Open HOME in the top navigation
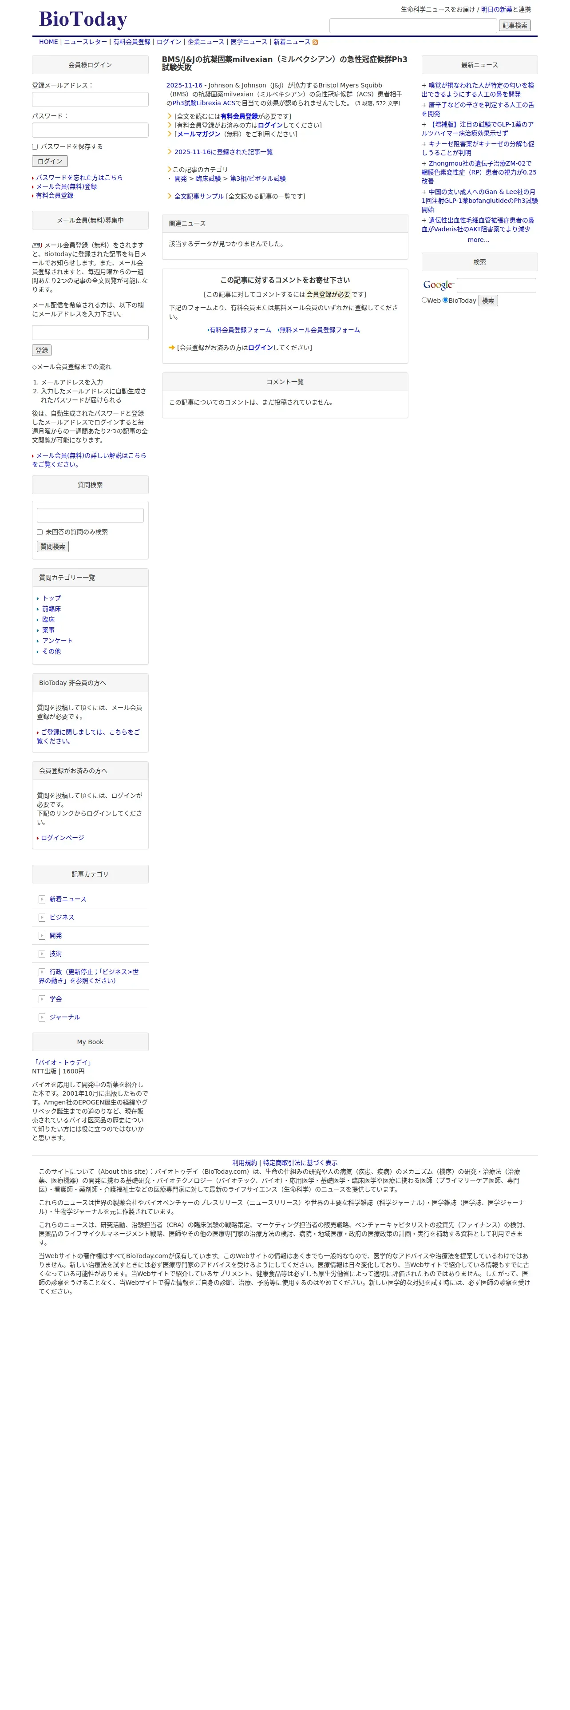The image size is (570, 1710). click(x=48, y=42)
